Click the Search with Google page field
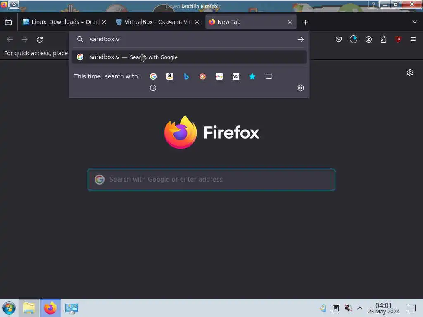 pos(211,180)
